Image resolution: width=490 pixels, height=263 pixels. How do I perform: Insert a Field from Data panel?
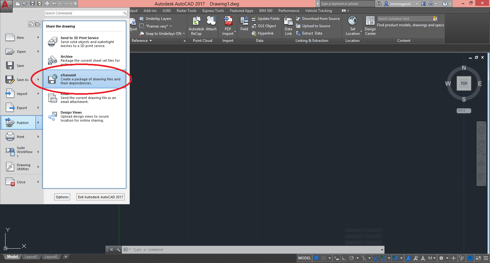[x=244, y=24]
